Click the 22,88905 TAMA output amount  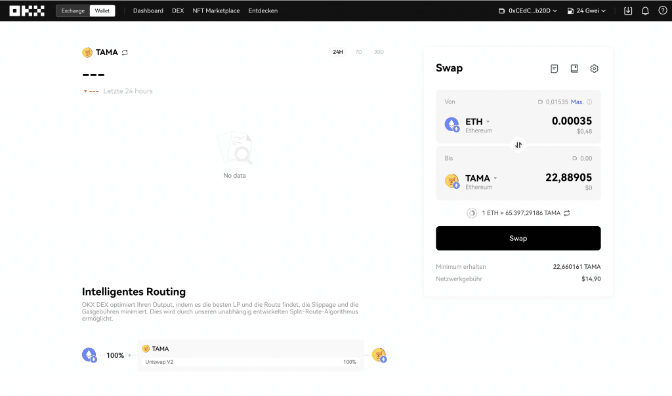tap(568, 178)
